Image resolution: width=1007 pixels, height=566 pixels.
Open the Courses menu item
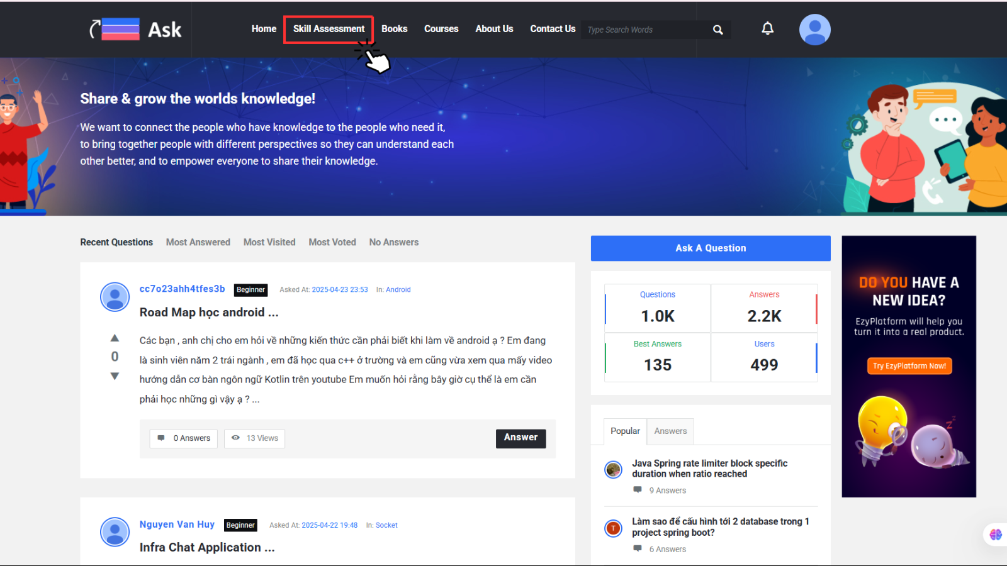click(x=441, y=29)
